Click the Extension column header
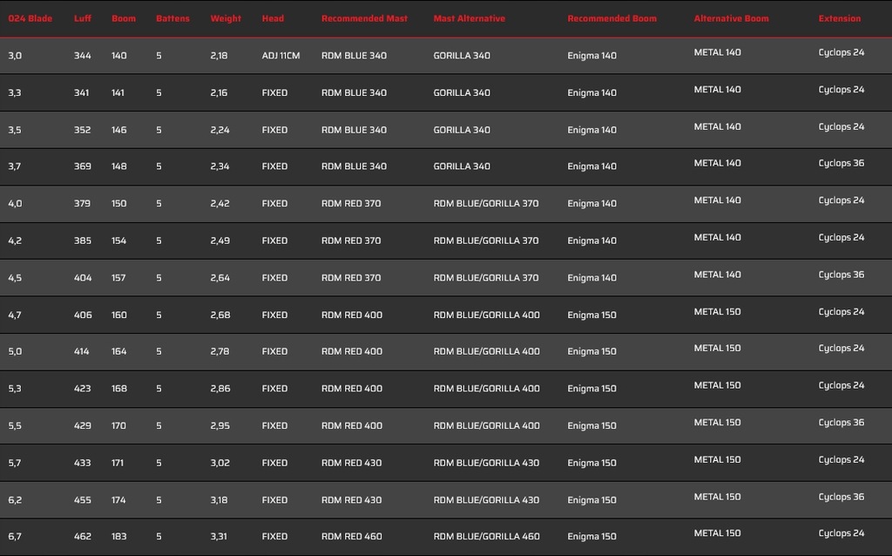The image size is (892, 556). click(839, 18)
